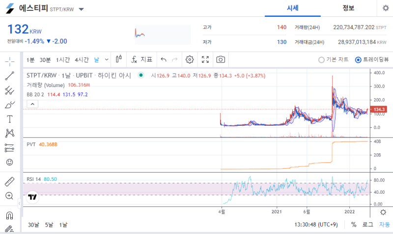Open the fx indicators dialog

coord(134,59)
